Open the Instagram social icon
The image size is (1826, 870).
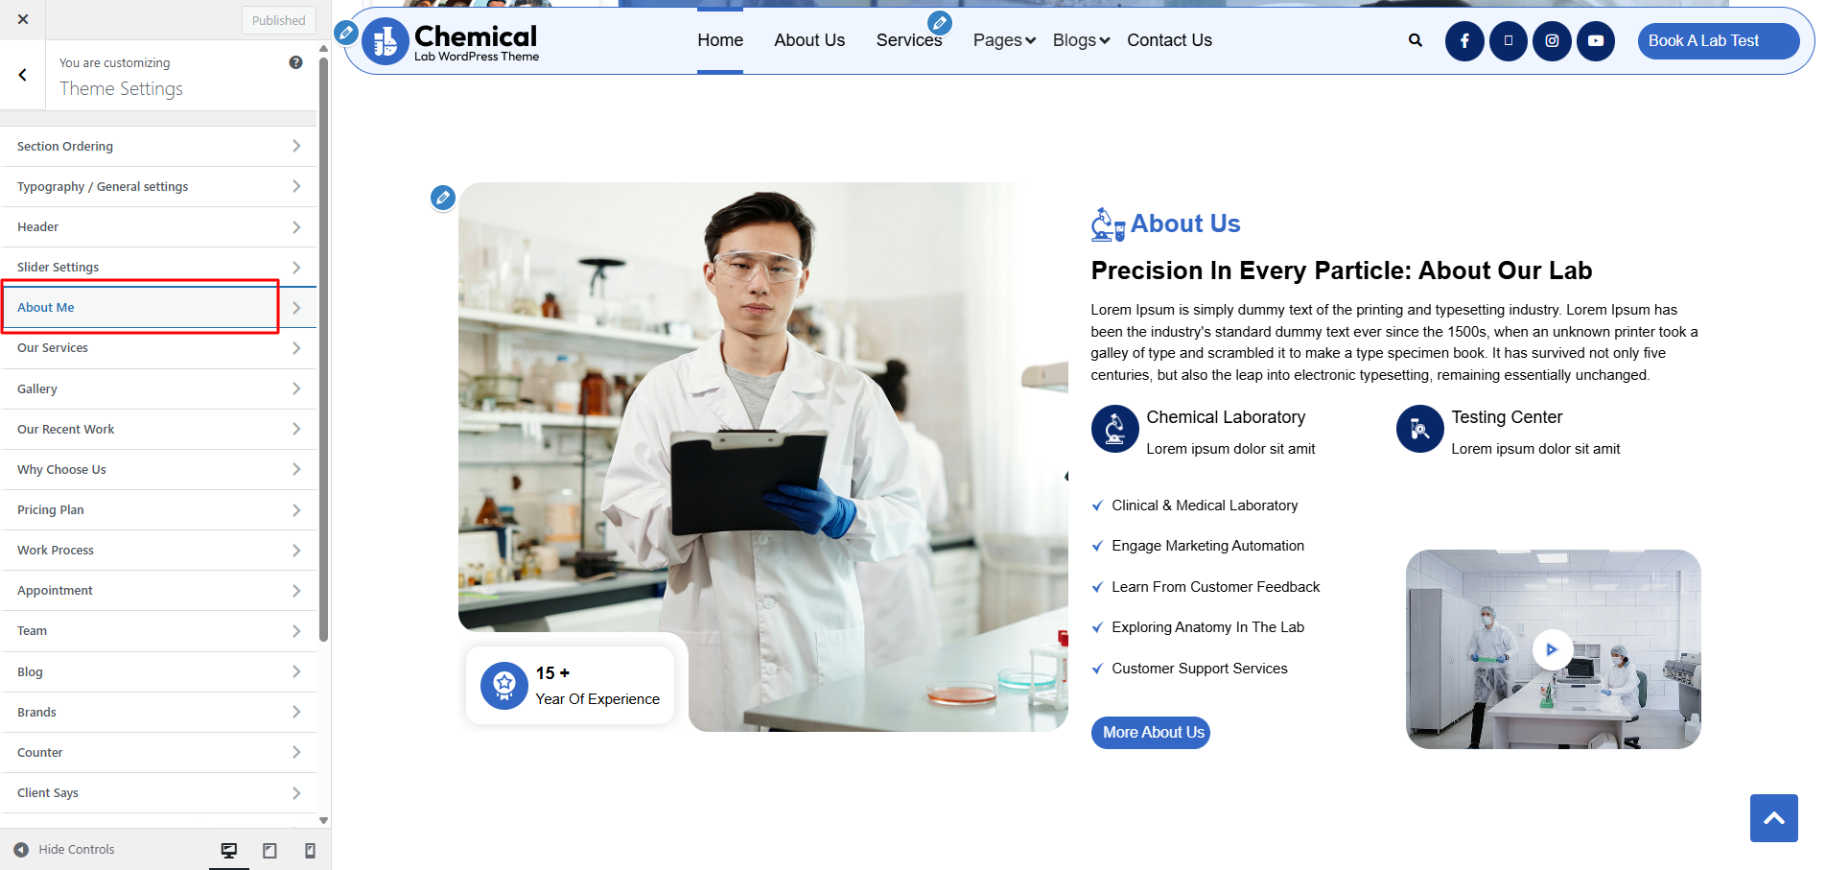[1552, 40]
